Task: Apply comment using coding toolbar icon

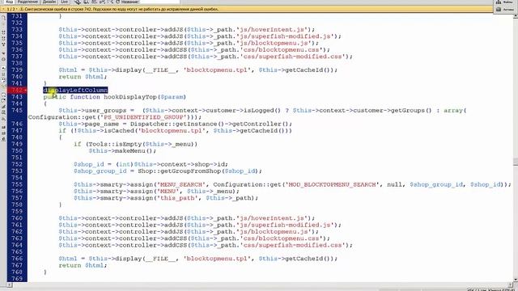Action: 3,95
